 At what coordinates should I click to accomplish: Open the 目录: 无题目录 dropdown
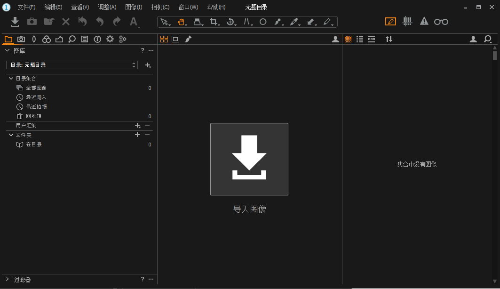tap(72, 65)
